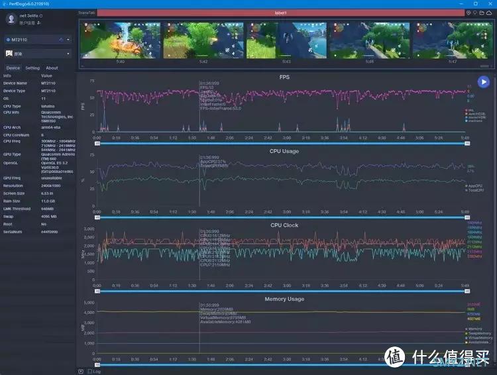Screen dimensions: 497x375
Task: Click the FPS chart right range handle
Action: [x=467, y=144]
